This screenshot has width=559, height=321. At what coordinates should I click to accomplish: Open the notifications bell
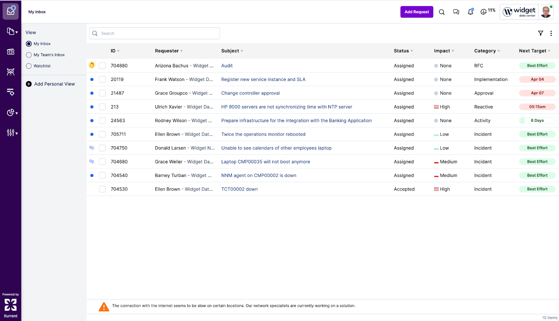pyautogui.click(x=470, y=12)
